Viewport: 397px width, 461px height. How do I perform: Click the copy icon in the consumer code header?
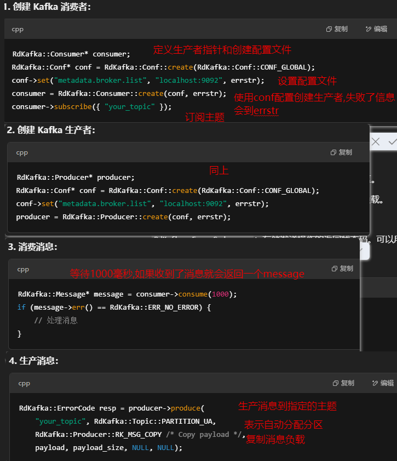click(329, 29)
